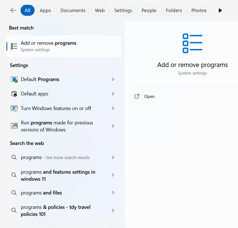The width and height of the screenshot is (238, 228).
Task: Expand Turn Windows features chevron
Action: 113,108
